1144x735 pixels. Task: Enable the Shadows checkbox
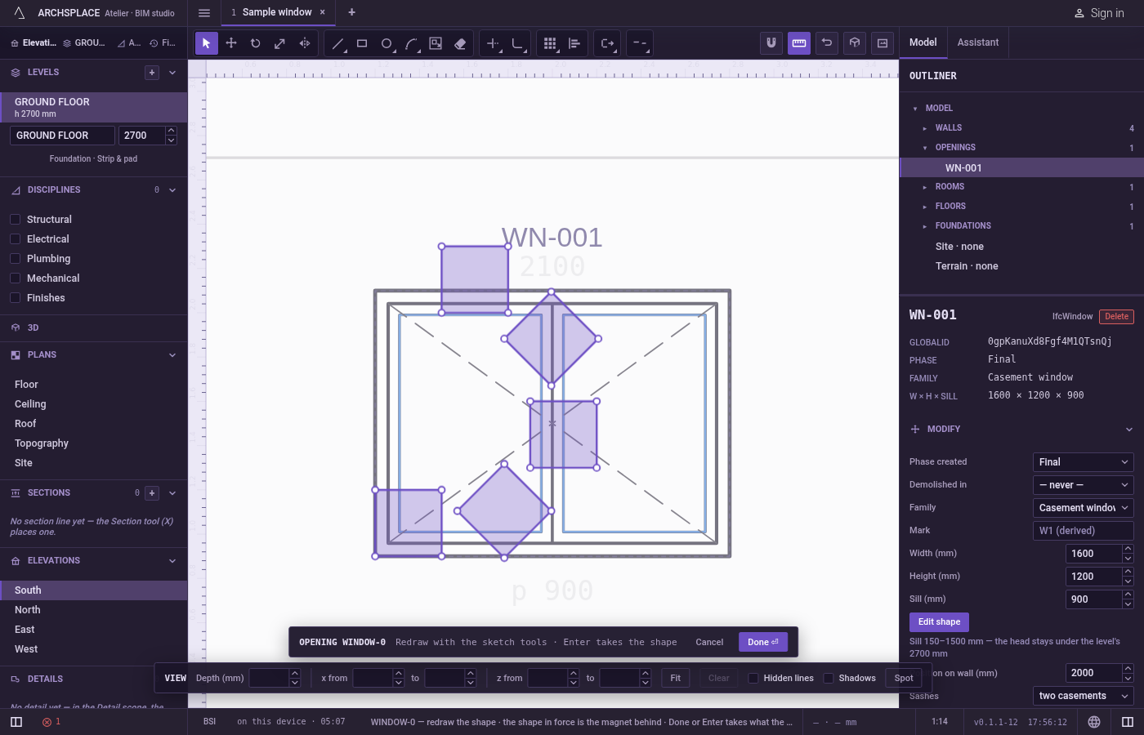pyautogui.click(x=829, y=678)
